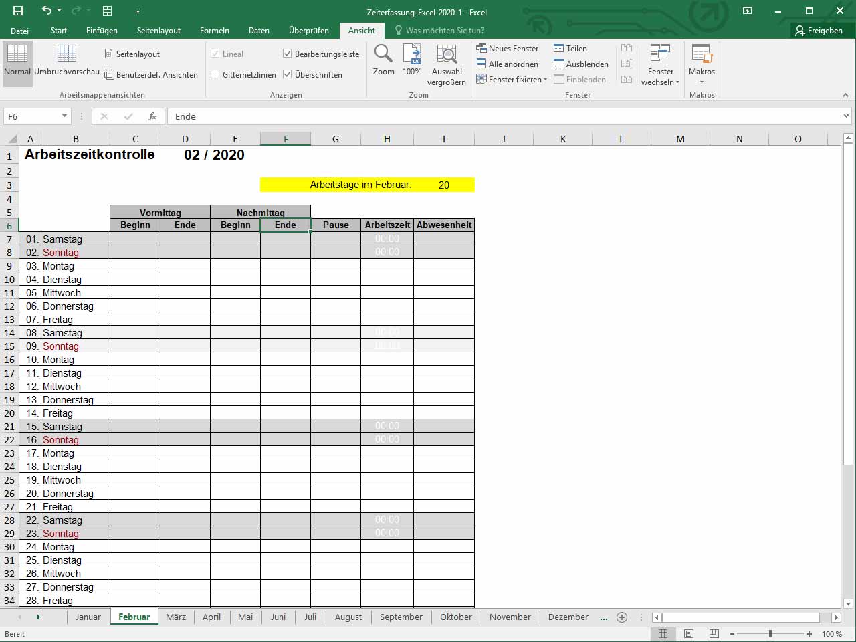856x642 pixels.
Task: Switch to the Formeln ribbon tab
Action: coord(215,30)
